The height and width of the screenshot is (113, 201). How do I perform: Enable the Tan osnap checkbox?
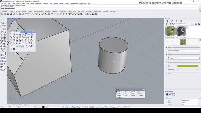[138, 94]
